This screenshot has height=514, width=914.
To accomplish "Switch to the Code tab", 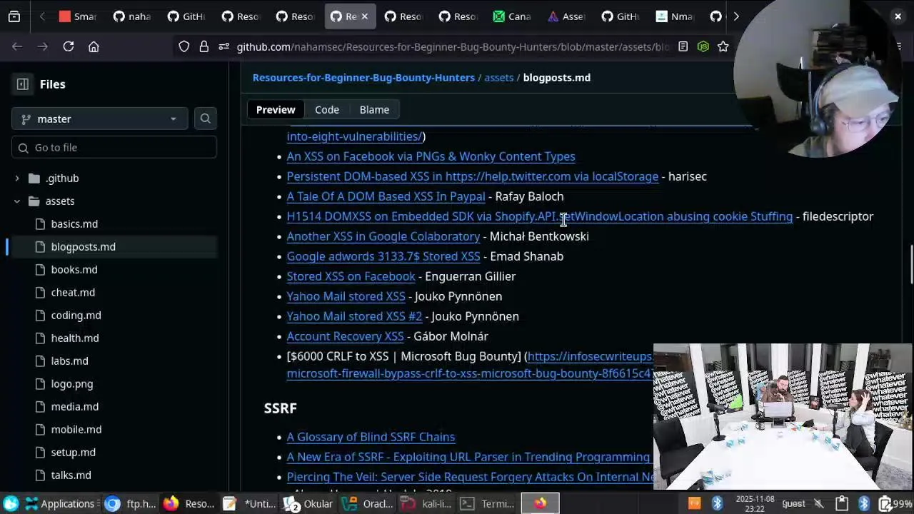I will pyautogui.click(x=327, y=110).
